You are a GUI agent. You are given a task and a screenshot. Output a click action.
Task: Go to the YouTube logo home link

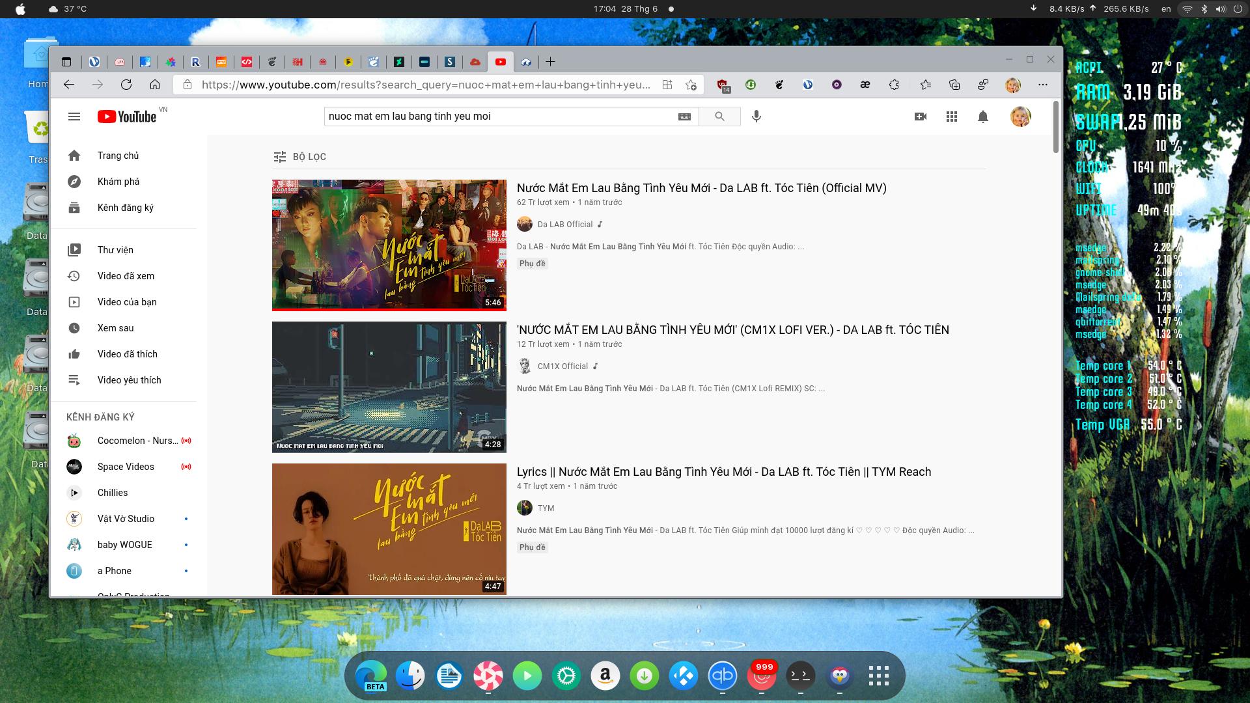pos(127,117)
